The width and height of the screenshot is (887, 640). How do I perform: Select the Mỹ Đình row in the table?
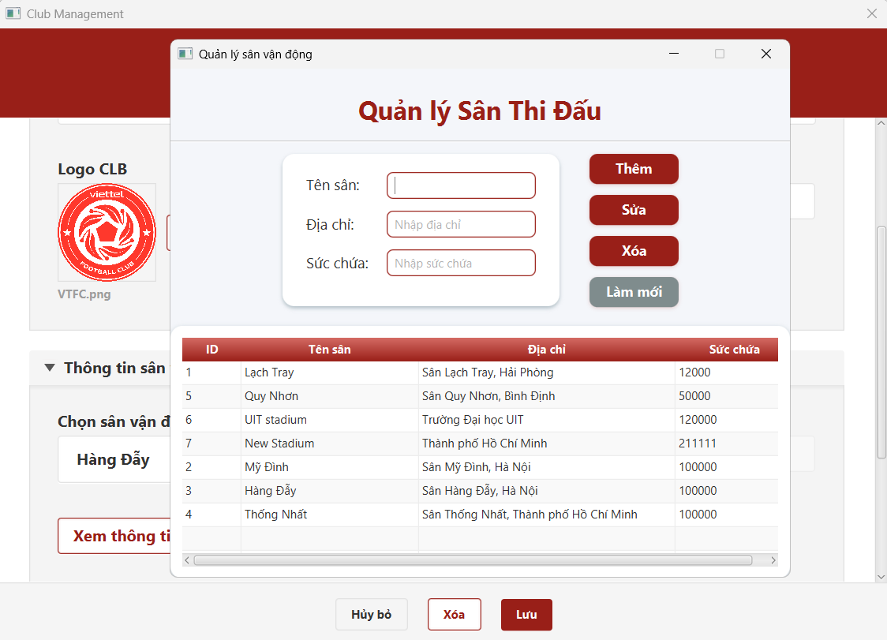coord(329,466)
